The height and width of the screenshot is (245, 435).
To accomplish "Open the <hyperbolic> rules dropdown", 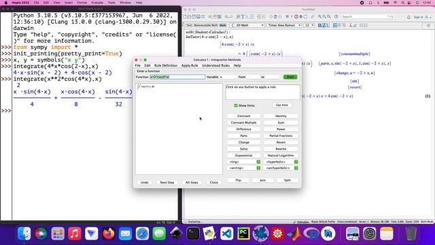I will point(281,162).
